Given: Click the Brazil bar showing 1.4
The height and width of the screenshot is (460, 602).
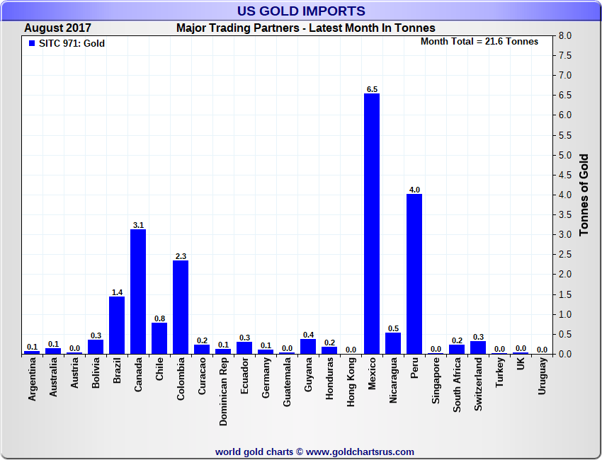Looking at the screenshot, I should [x=117, y=326].
